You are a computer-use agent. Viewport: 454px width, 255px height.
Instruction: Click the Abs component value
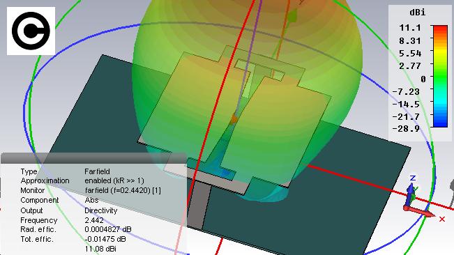point(91,200)
